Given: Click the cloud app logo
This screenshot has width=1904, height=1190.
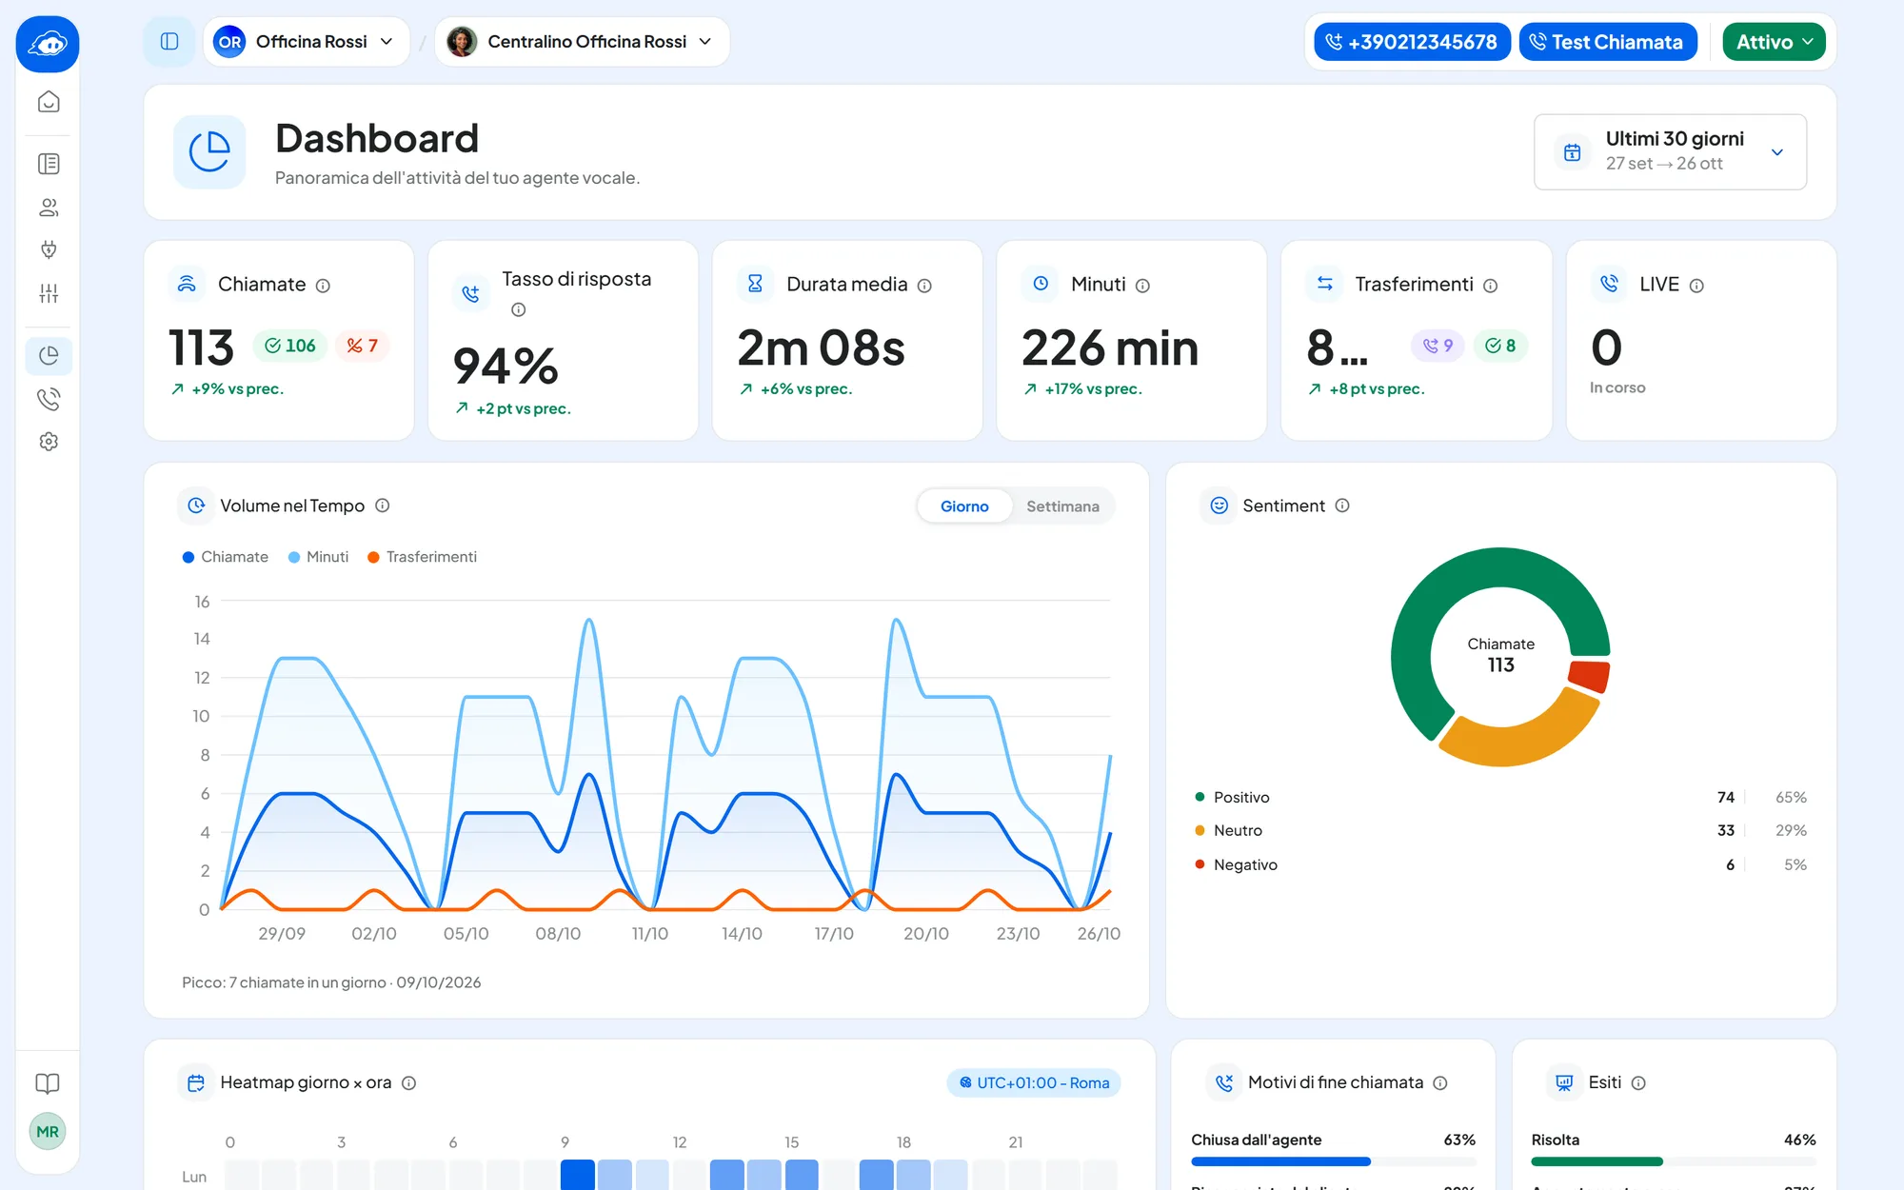Looking at the screenshot, I should (48, 44).
